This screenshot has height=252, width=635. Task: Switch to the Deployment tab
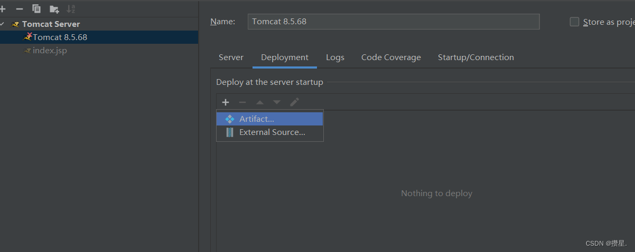(285, 57)
